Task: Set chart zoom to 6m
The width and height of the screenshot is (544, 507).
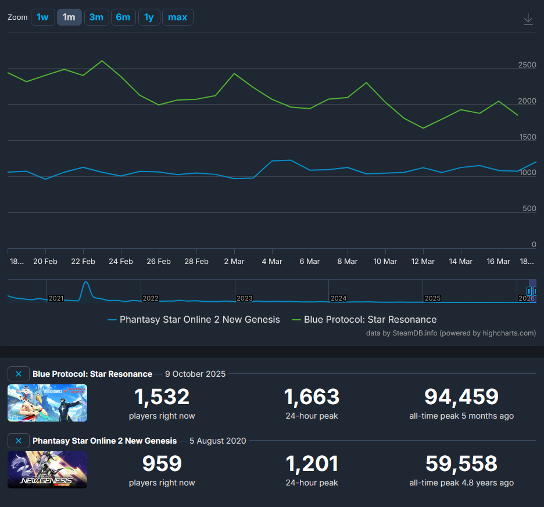Action: click(123, 17)
